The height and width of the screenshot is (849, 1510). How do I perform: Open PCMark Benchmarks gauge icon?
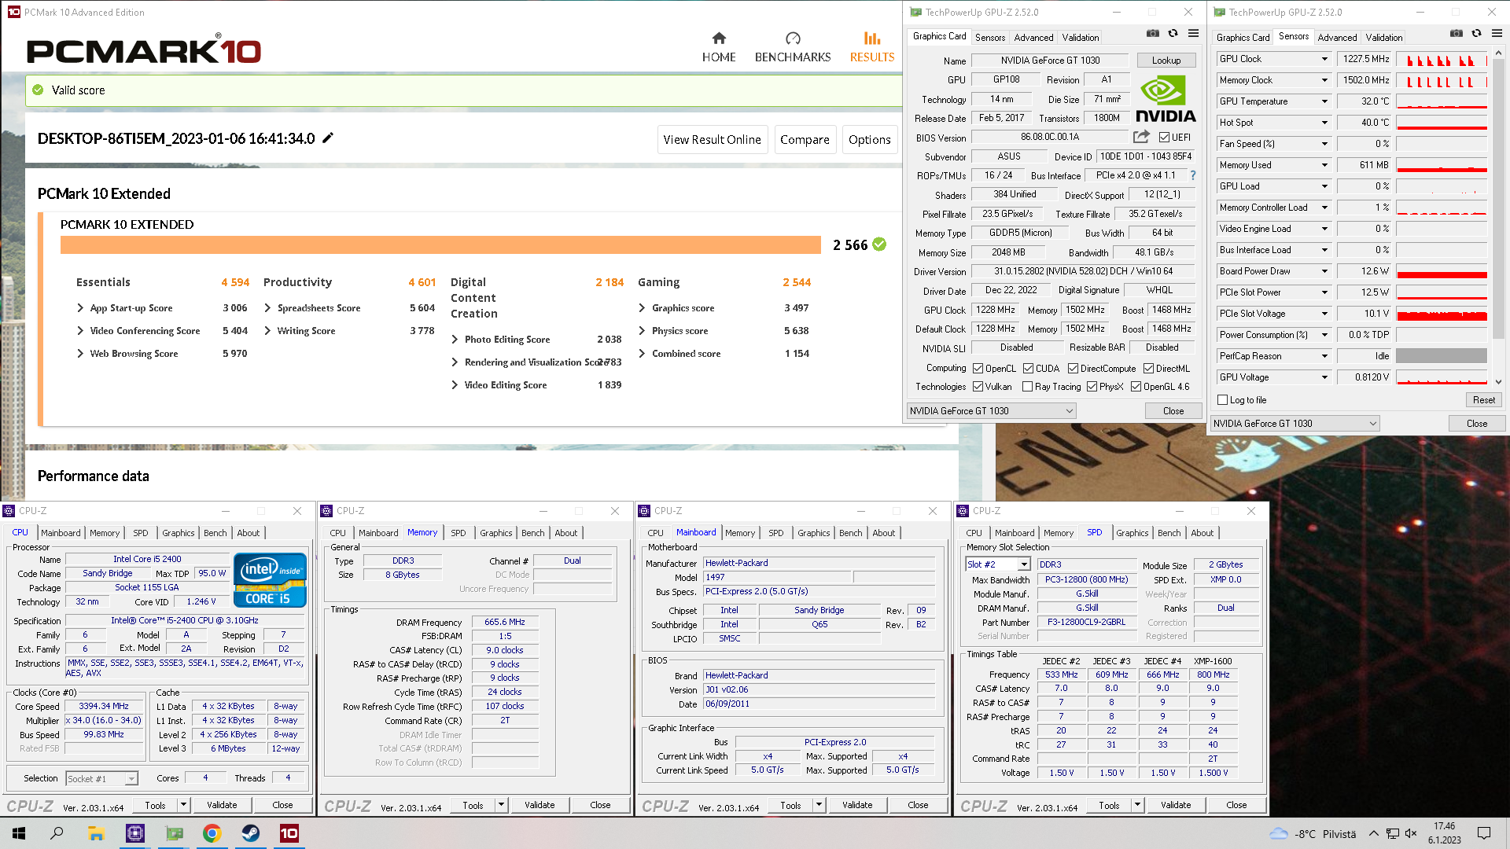pos(793,38)
